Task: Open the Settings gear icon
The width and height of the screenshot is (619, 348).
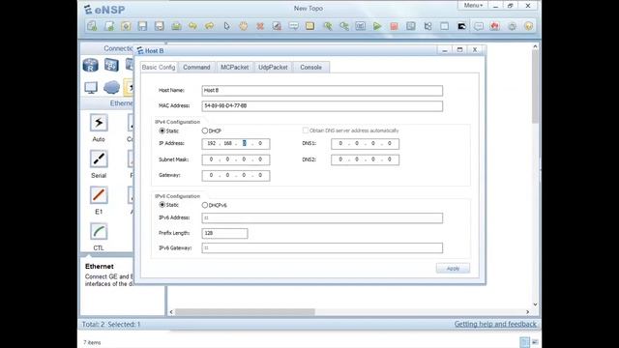Action: click(x=512, y=26)
